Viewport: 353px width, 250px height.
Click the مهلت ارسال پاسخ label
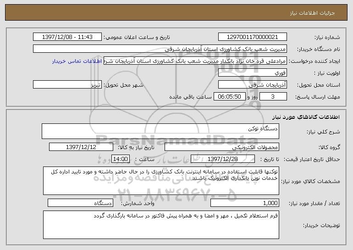[x=318, y=97]
